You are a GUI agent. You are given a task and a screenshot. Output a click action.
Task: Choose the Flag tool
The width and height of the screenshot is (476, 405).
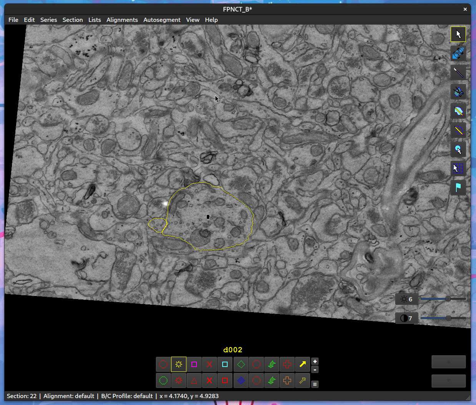coord(458,188)
